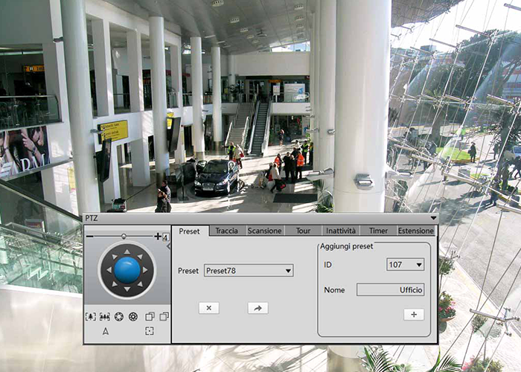Click the Nome field containing Ufficio
This screenshot has height=372, width=521.
(x=390, y=290)
